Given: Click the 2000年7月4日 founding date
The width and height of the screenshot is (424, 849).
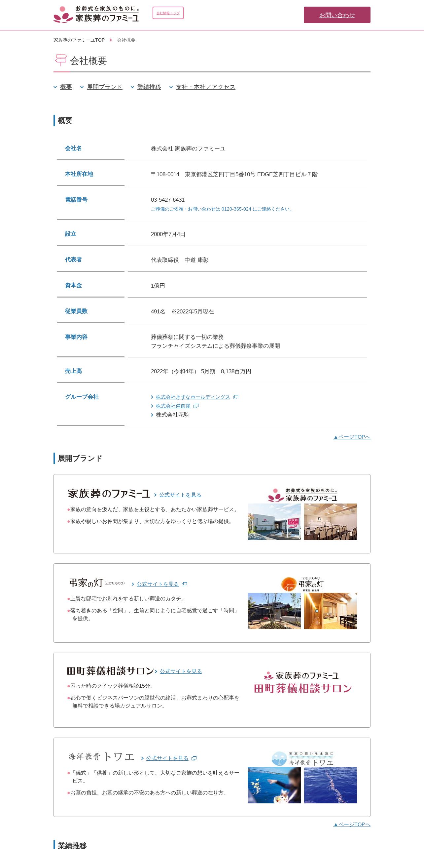Looking at the screenshot, I should (x=168, y=234).
